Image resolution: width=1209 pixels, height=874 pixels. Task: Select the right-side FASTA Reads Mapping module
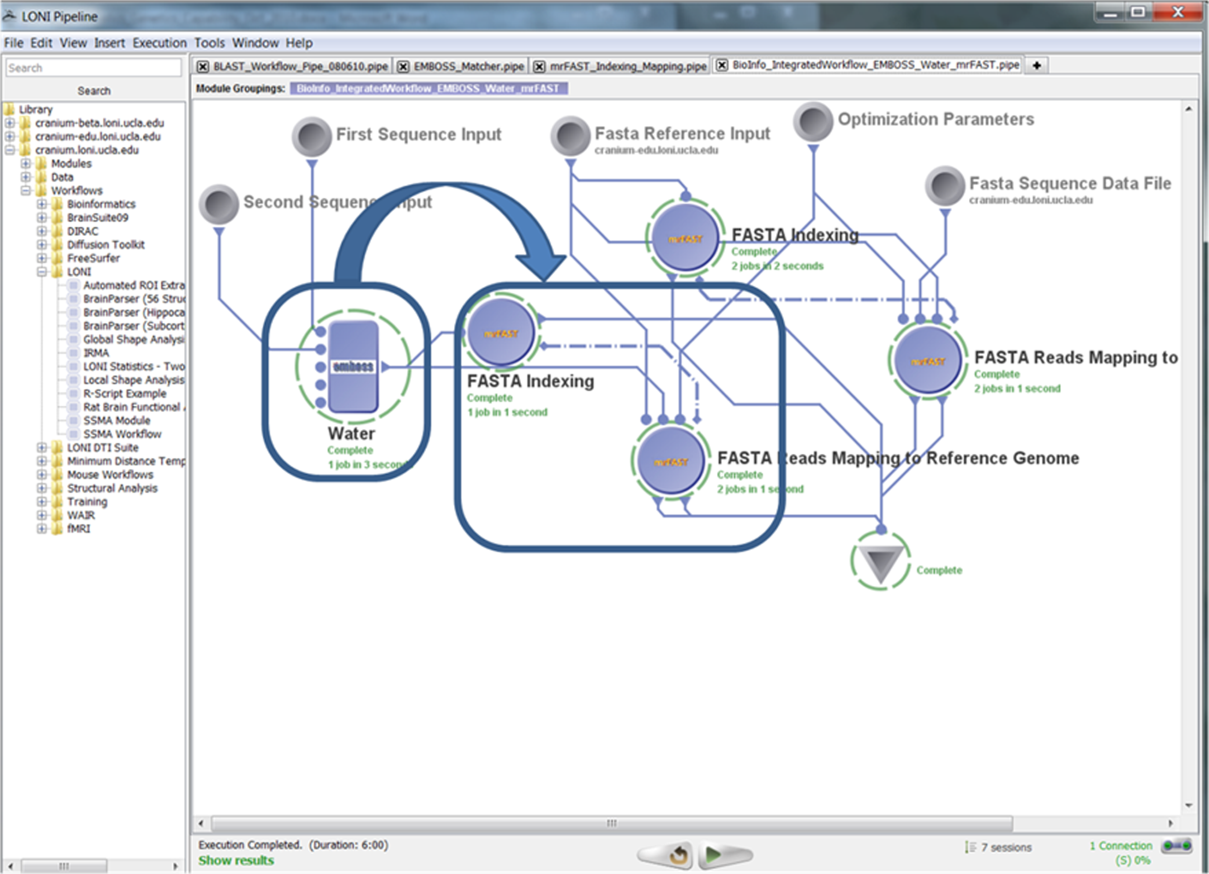point(928,360)
